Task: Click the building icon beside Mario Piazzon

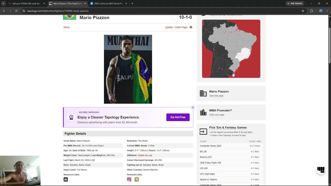Action: [203, 93]
